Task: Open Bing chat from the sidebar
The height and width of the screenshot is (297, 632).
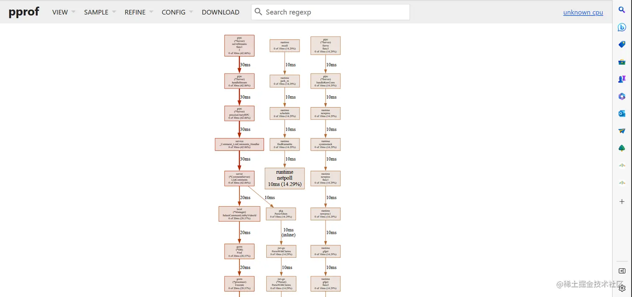Action: [622, 27]
